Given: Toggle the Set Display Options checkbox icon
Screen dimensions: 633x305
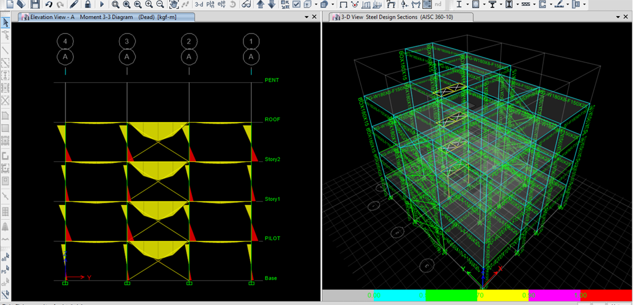Looking at the screenshot, I should coord(297,4).
